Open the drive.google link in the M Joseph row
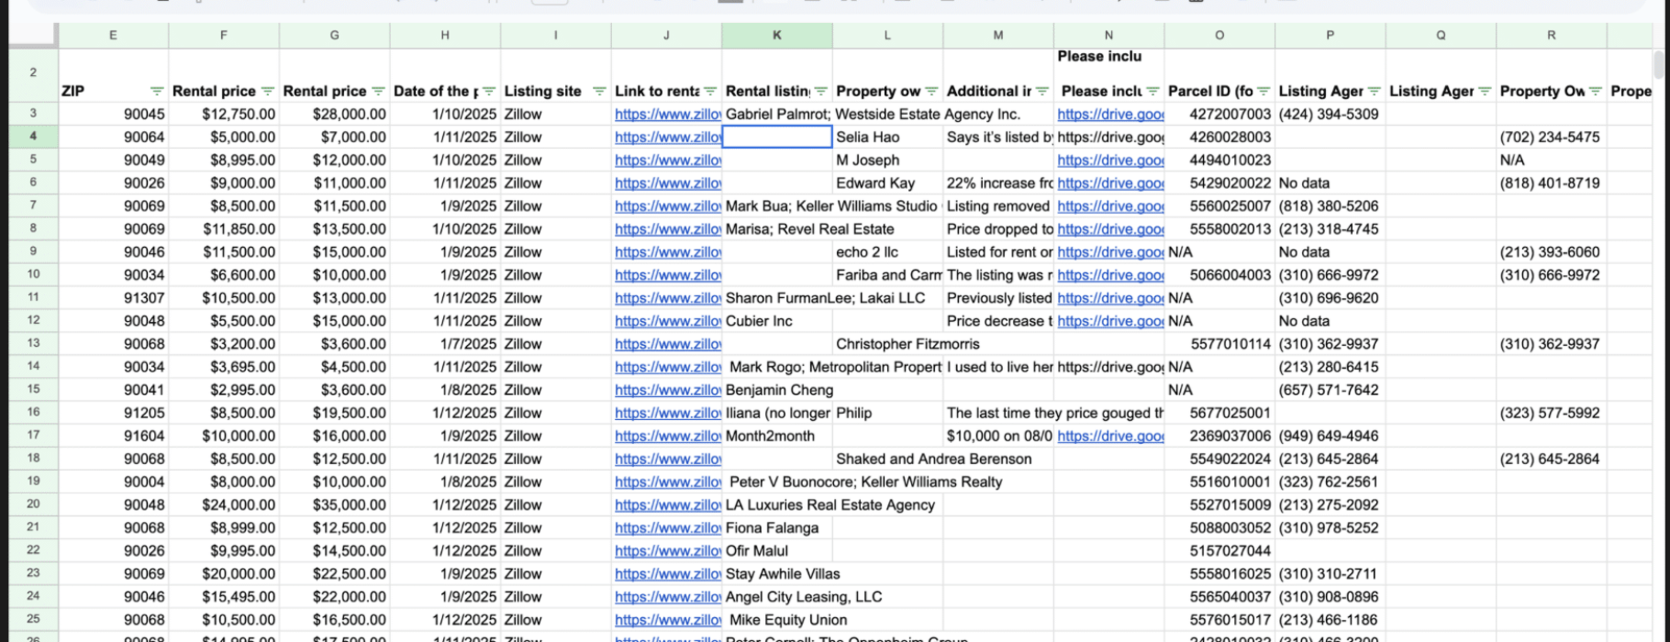This screenshot has width=1670, height=642. [x=1110, y=160]
